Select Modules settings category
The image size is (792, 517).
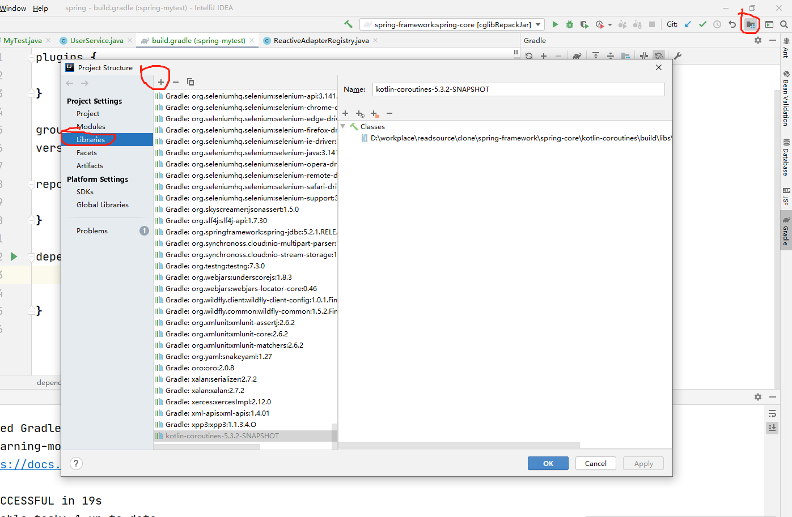[x=91, y=127]
